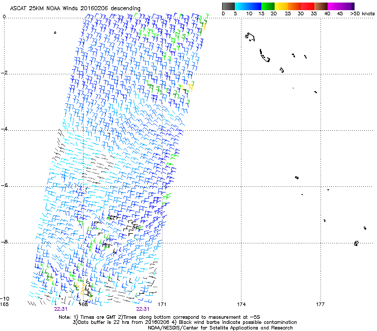This screenshot has height=331, width=377.
Task: Click the '168' longitude axis label
Action: pos(84,305)
